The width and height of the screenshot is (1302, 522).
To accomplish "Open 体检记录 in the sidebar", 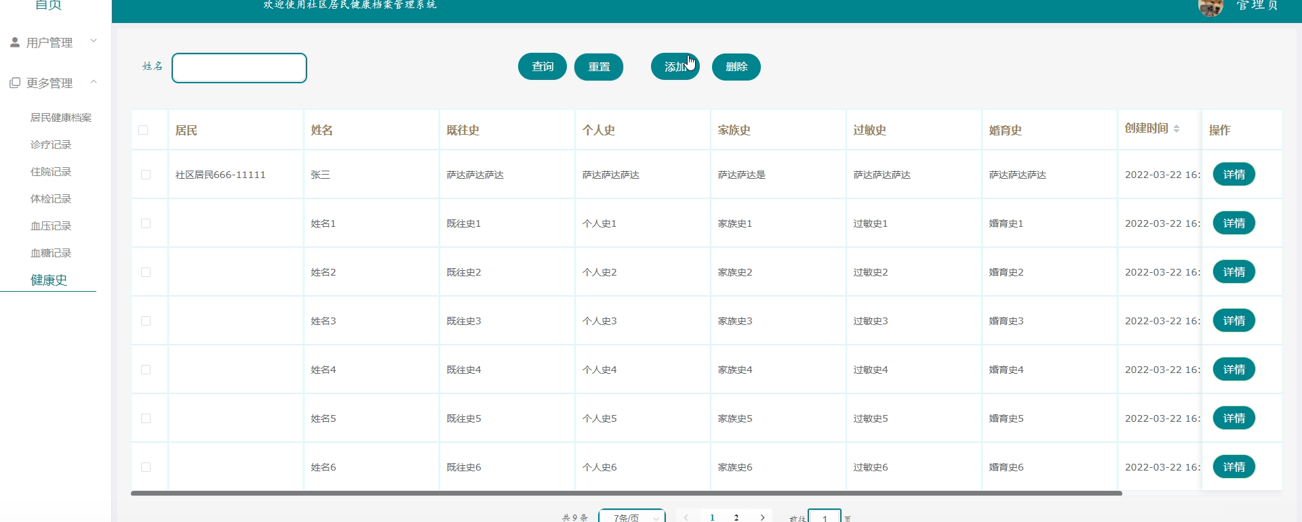I will coord(51,199).
